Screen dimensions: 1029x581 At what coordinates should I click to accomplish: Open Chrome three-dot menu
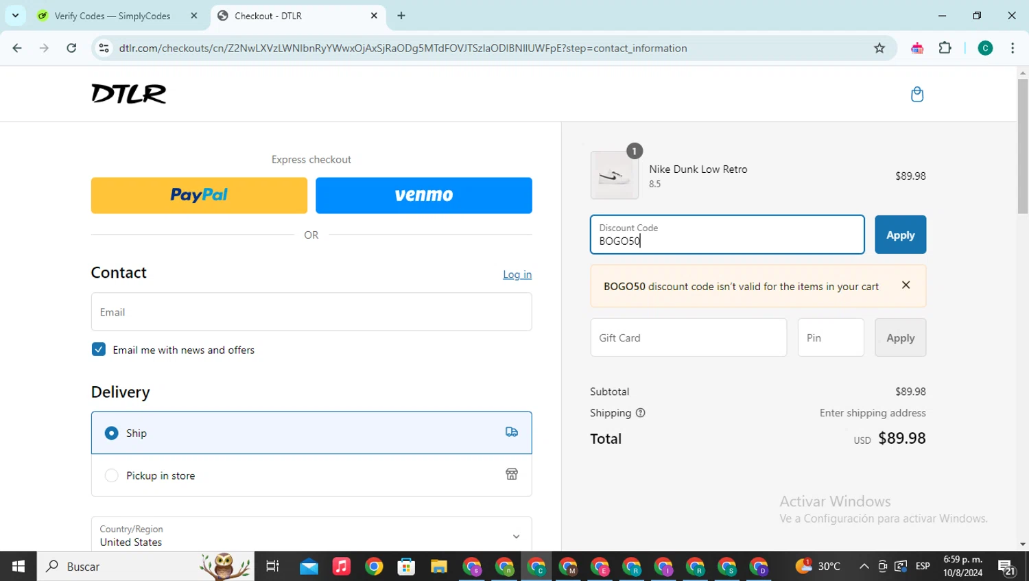tap(1013, 48)
